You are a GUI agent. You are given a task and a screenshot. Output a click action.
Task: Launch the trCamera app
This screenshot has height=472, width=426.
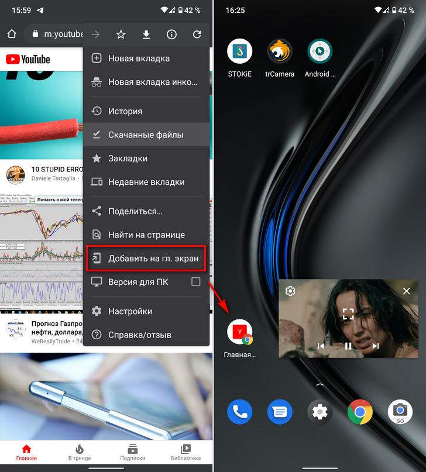[x=280, y=51]
